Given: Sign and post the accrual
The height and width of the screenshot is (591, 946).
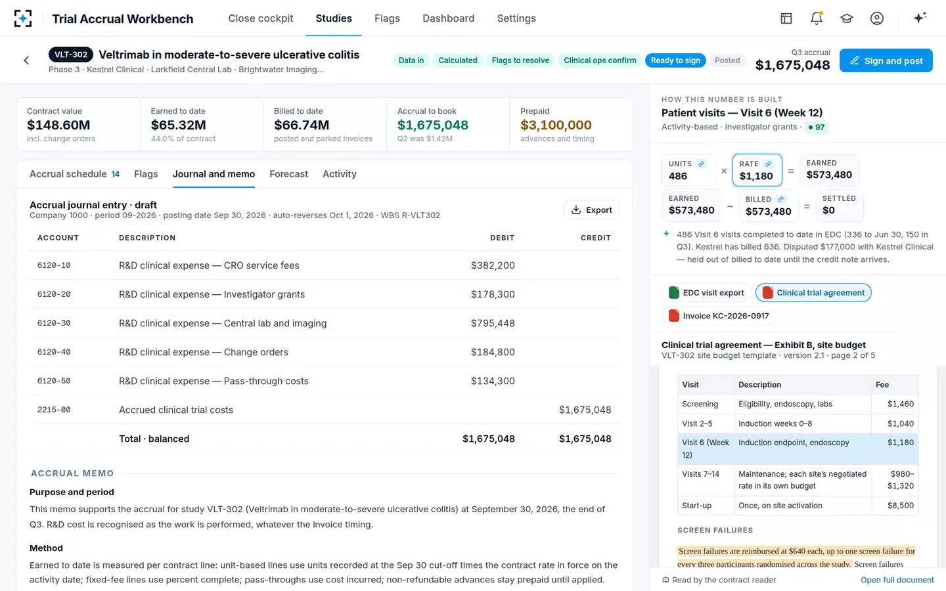Looking at the screenshot, I should pyautogui.click(x=886, y=60).
